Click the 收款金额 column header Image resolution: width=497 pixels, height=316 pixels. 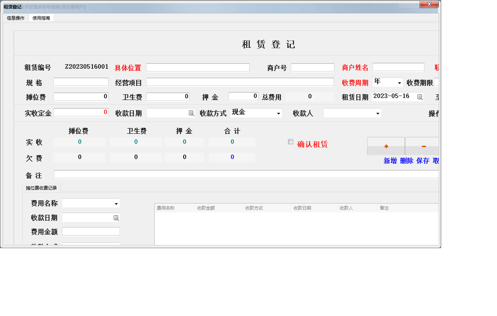click(206, 208)
